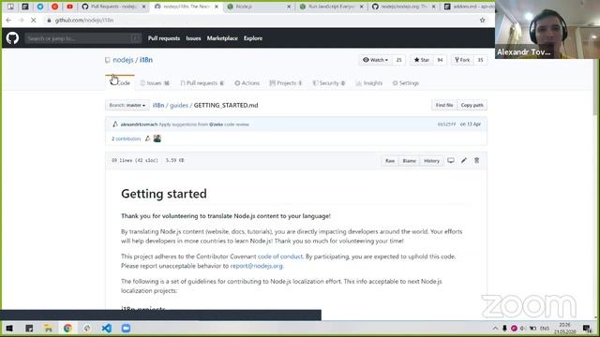This screenshot has height=337, width=600.
Task: Open Issues in GitHub header
Action: pyautogui.click(x=193, y=38)
